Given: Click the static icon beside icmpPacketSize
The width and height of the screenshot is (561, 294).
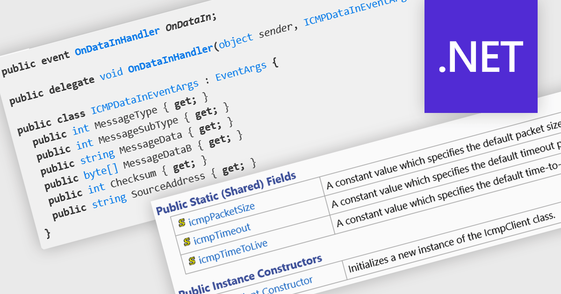Looking at the screenshot, I should (181, 223).
